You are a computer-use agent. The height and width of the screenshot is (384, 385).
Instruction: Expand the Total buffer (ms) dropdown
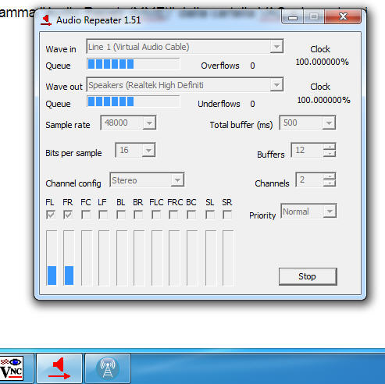308,123
